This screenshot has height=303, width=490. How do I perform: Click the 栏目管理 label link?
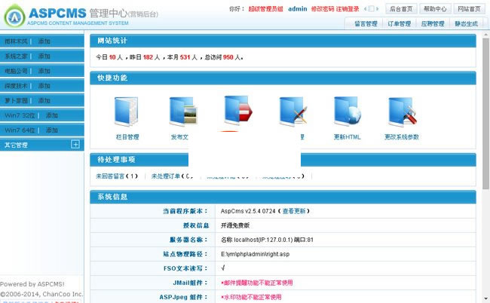pos(127,137)
